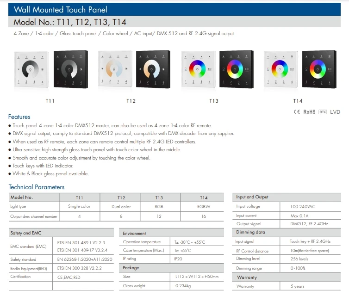Click the channel number value 12

[159, 216]
